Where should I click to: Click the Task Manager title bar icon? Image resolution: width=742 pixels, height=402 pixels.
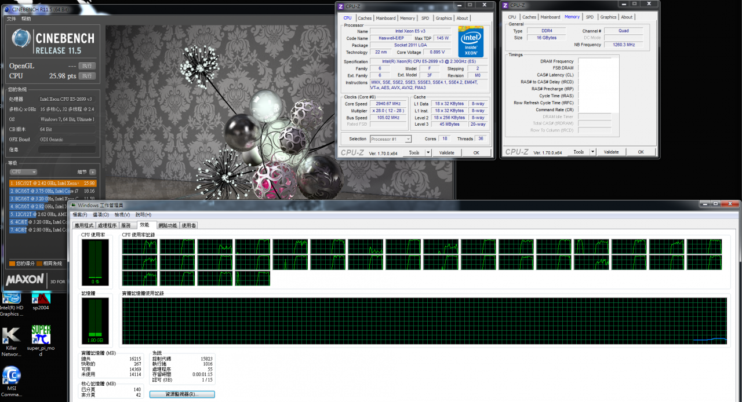(73, 205)
